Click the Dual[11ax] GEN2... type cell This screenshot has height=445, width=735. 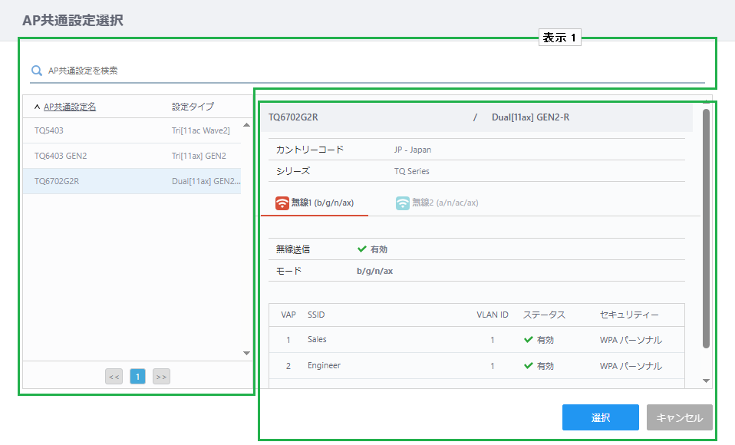(206, 181)
